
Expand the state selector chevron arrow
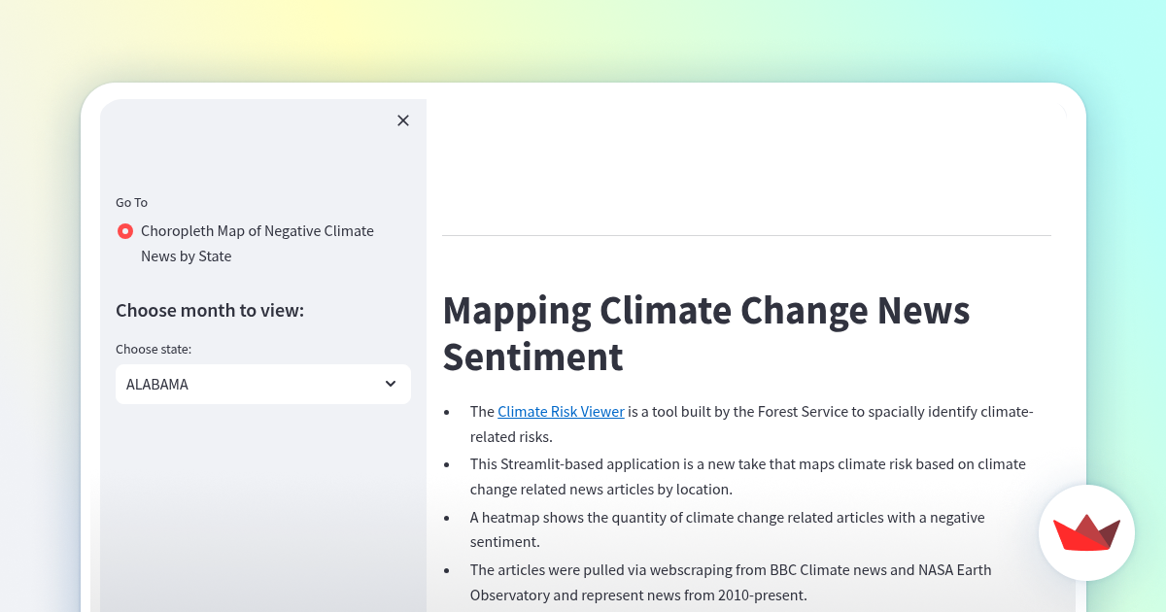click(391, 384)
